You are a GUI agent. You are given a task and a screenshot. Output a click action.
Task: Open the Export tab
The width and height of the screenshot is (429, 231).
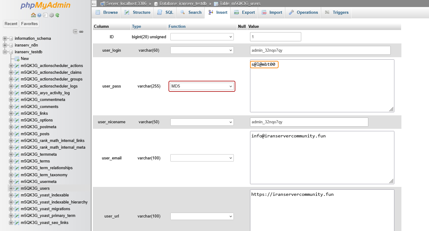click(244, 13)
